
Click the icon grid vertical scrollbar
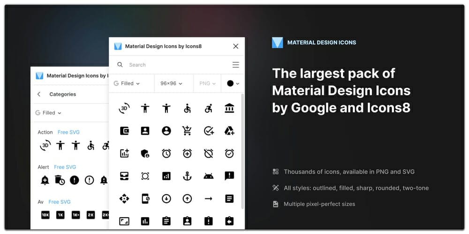242,151
